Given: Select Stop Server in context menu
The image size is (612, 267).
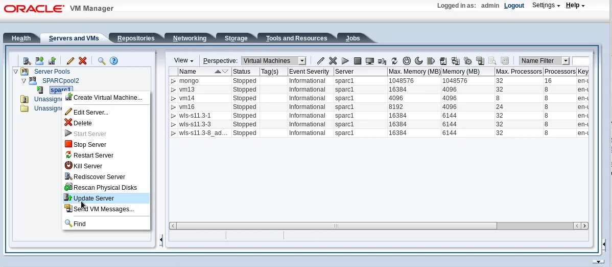Looking at the screenshot, I should [x=106, y=144].
